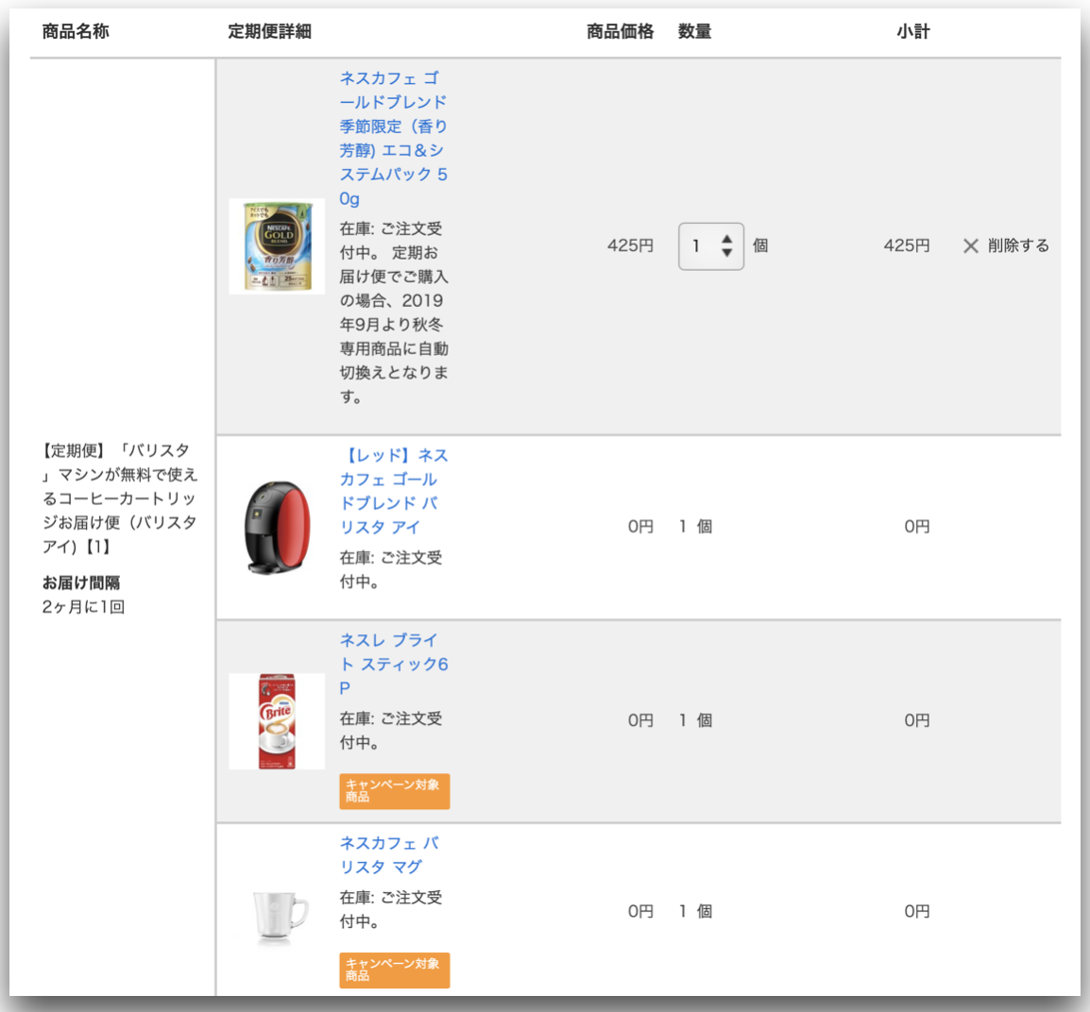This screenshot has height=1012, width=1090.
Task: Open the ネスカフェ ゴールドブレンド 季節限定 product link
Action: [x=394, y=138]
